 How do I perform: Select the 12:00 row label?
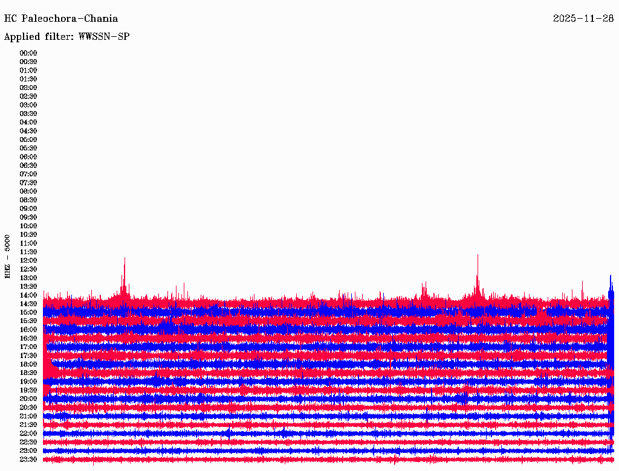(x=28, y=261)
